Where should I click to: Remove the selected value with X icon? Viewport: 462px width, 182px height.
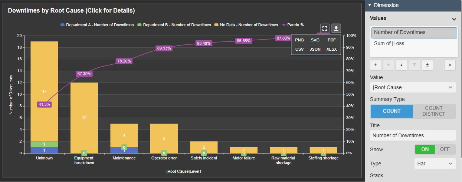(x=450, y=65)
